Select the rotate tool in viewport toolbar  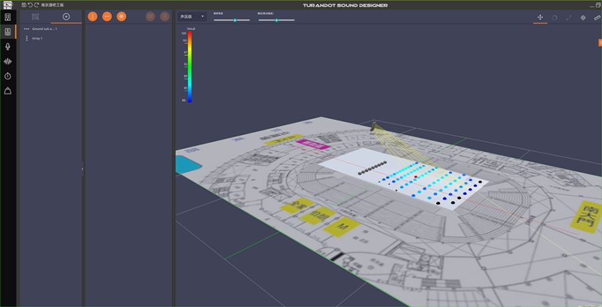(x=555, y=17)
